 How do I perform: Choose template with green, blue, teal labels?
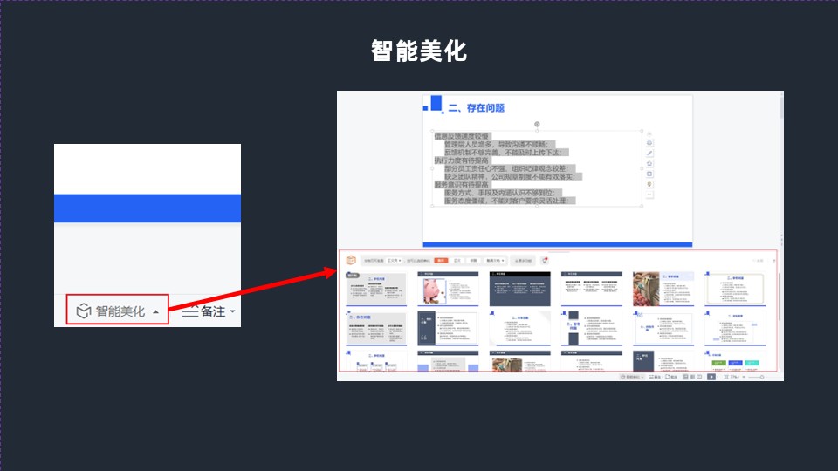[x=735, y=361]
